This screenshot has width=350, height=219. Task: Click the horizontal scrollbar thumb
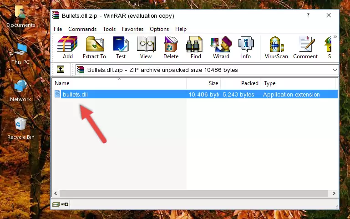coord(193,193)
